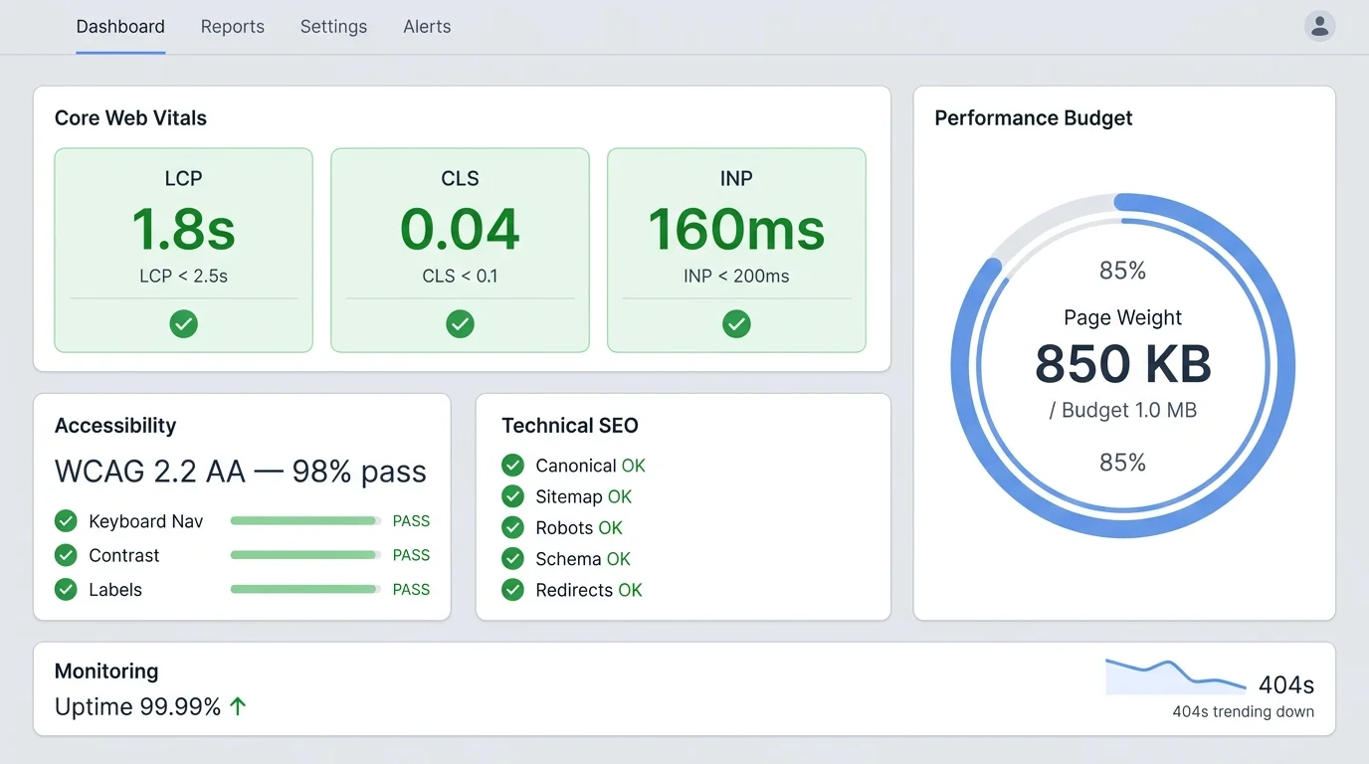Click the green uptime up arrow
The width and height of the screenshot is (1369, 764).
(x=238, y=706)
